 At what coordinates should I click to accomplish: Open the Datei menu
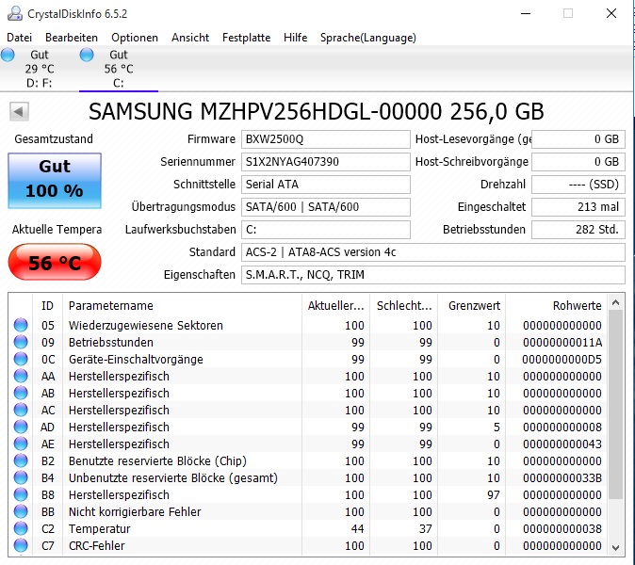[19, 38]
